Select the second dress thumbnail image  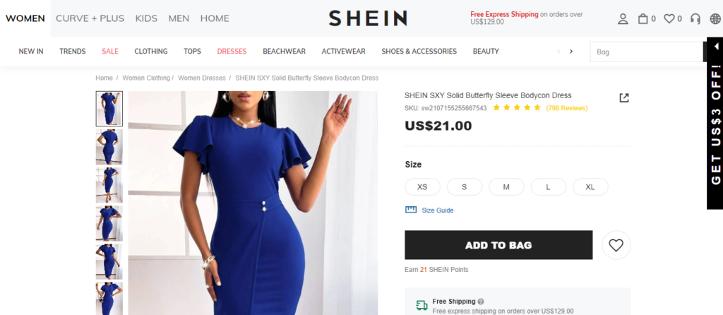click(109, 147)
